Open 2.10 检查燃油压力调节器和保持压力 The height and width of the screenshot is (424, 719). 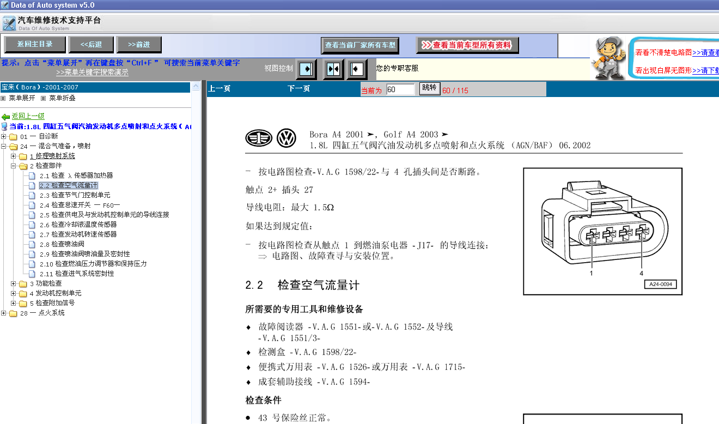tap(93, 264)
